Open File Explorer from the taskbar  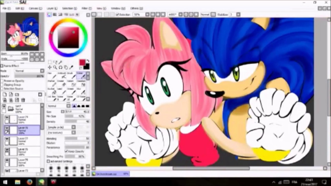(x=18, y=182)
